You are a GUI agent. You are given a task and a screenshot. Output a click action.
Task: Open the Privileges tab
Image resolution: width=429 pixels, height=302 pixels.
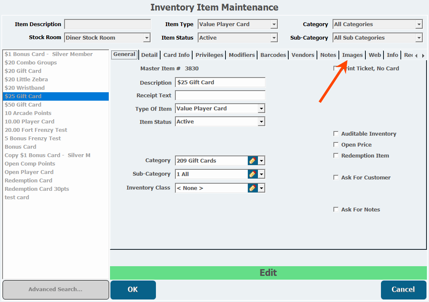point(209,55)
